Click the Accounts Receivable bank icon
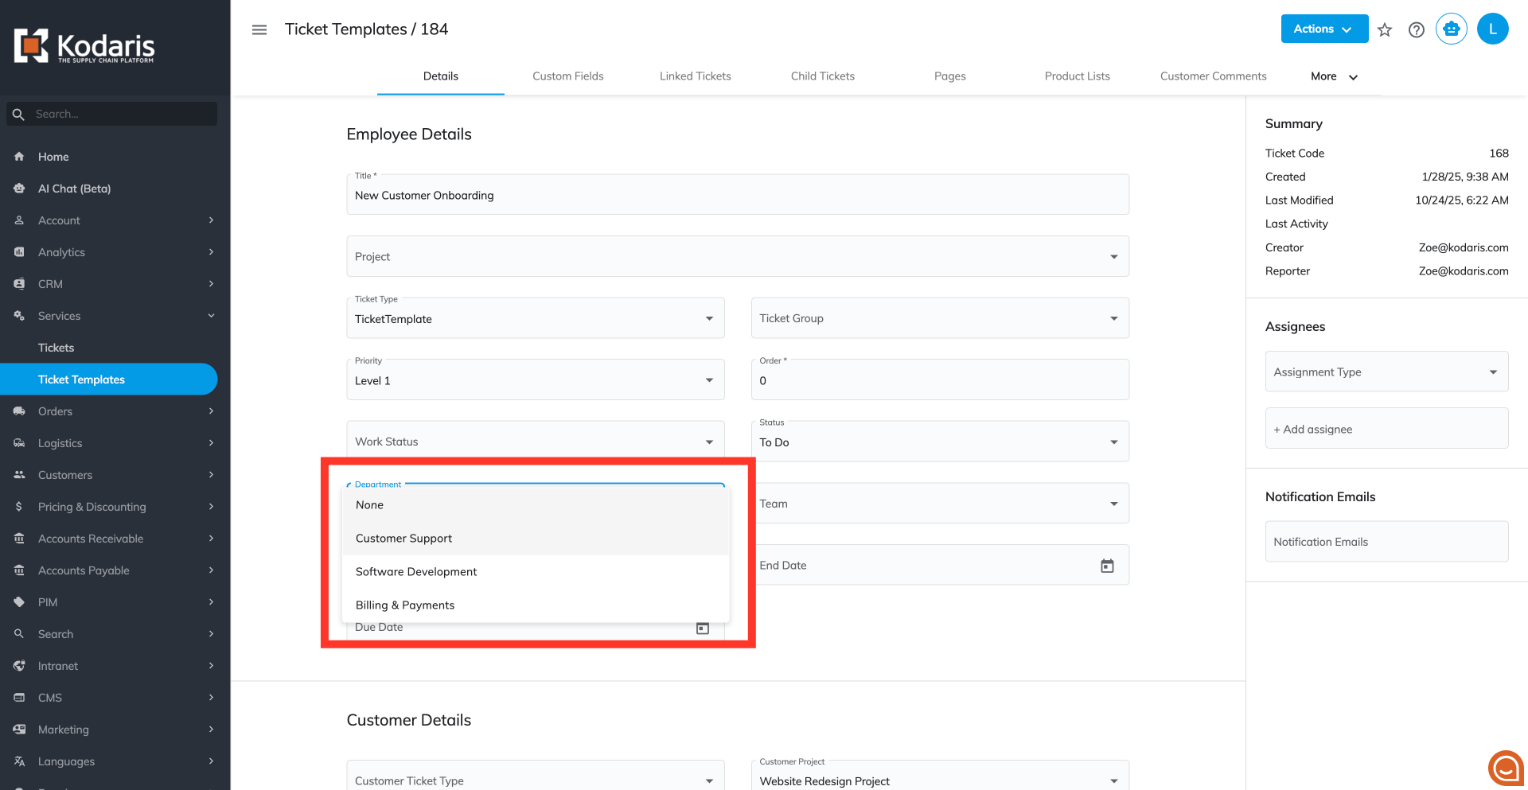The height and width of the screenshot is (790, 1528). coord(19,539)
